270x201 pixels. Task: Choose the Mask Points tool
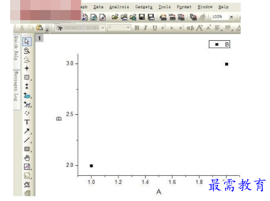click(27, 104)
